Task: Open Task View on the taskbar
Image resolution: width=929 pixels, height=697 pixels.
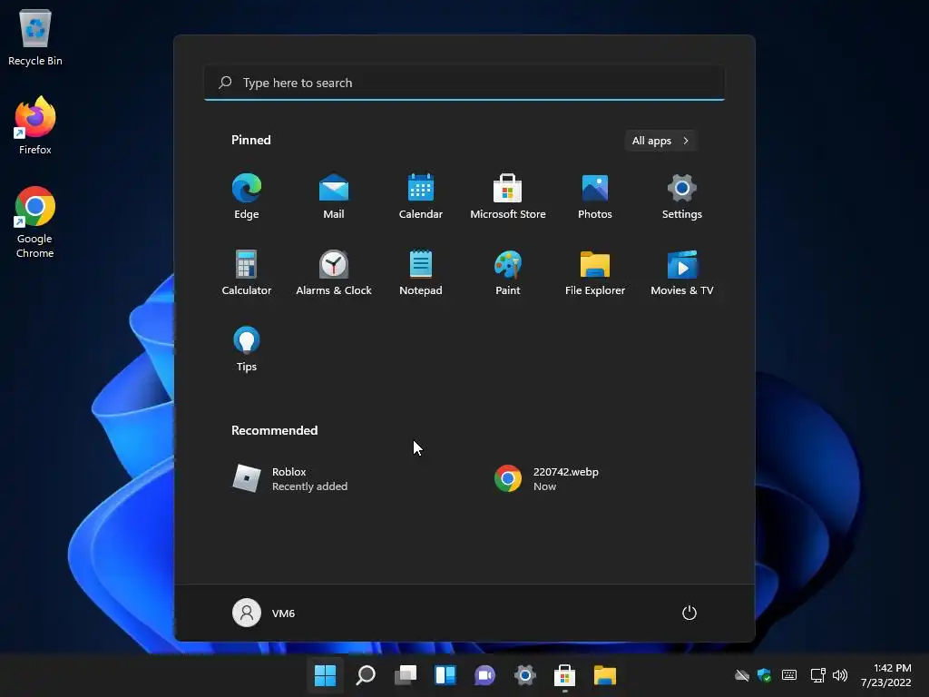Action: pyautogui.click(x=406, y=675)
